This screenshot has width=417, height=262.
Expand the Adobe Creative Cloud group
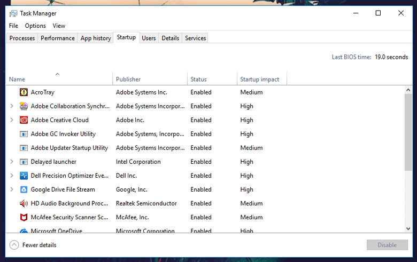12,120
